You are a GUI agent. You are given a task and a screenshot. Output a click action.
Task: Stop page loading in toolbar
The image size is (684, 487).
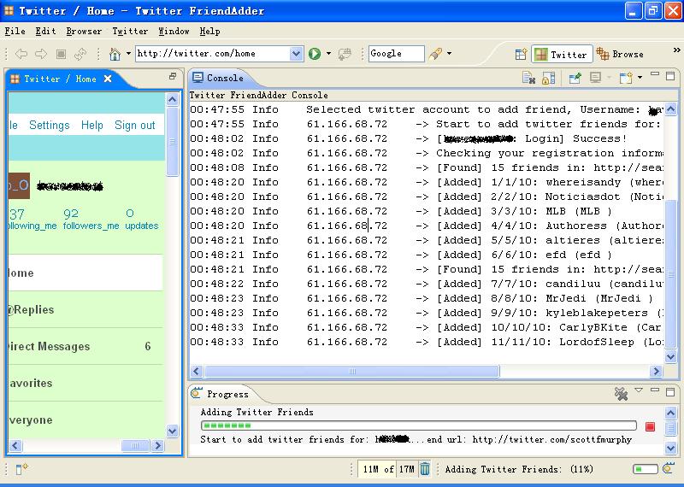pos(61,54)
